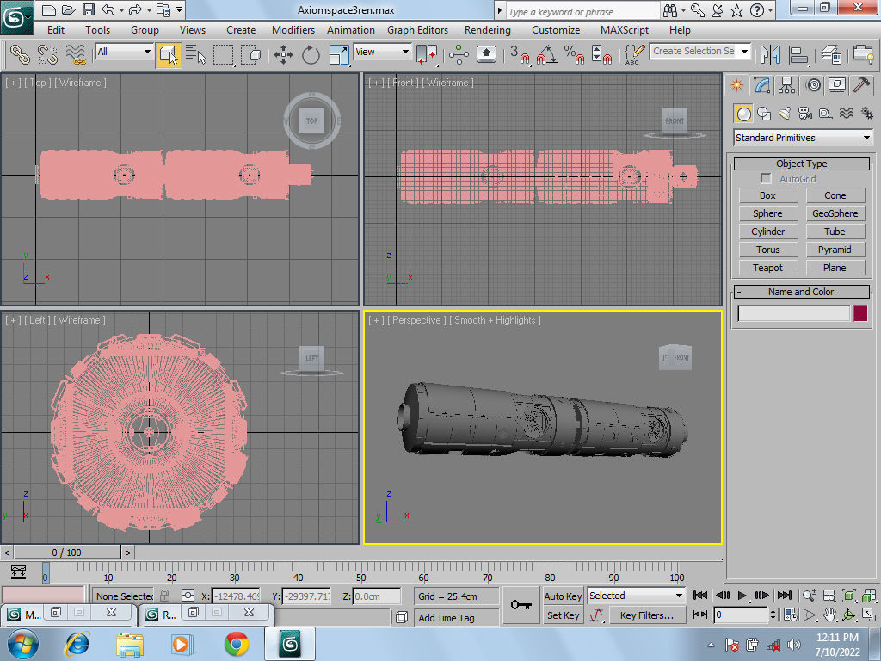
Task: Toggle Angle Snap
Action: point(546,54)
